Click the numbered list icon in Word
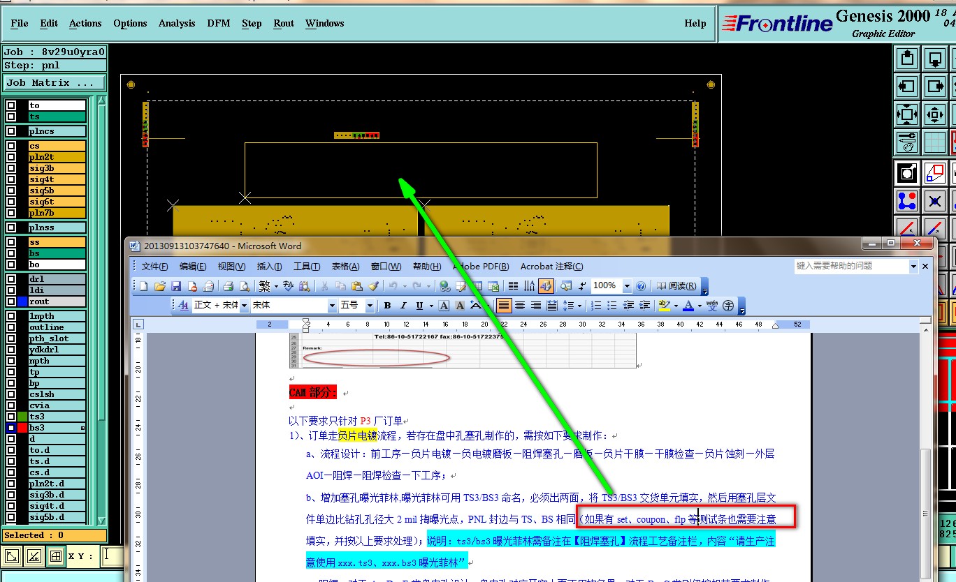 596,306
